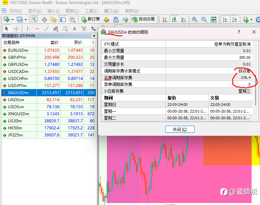Viewport: 260px width, 205px height.
Task: Select the trendline tool
Action: [x=47, y=29]
